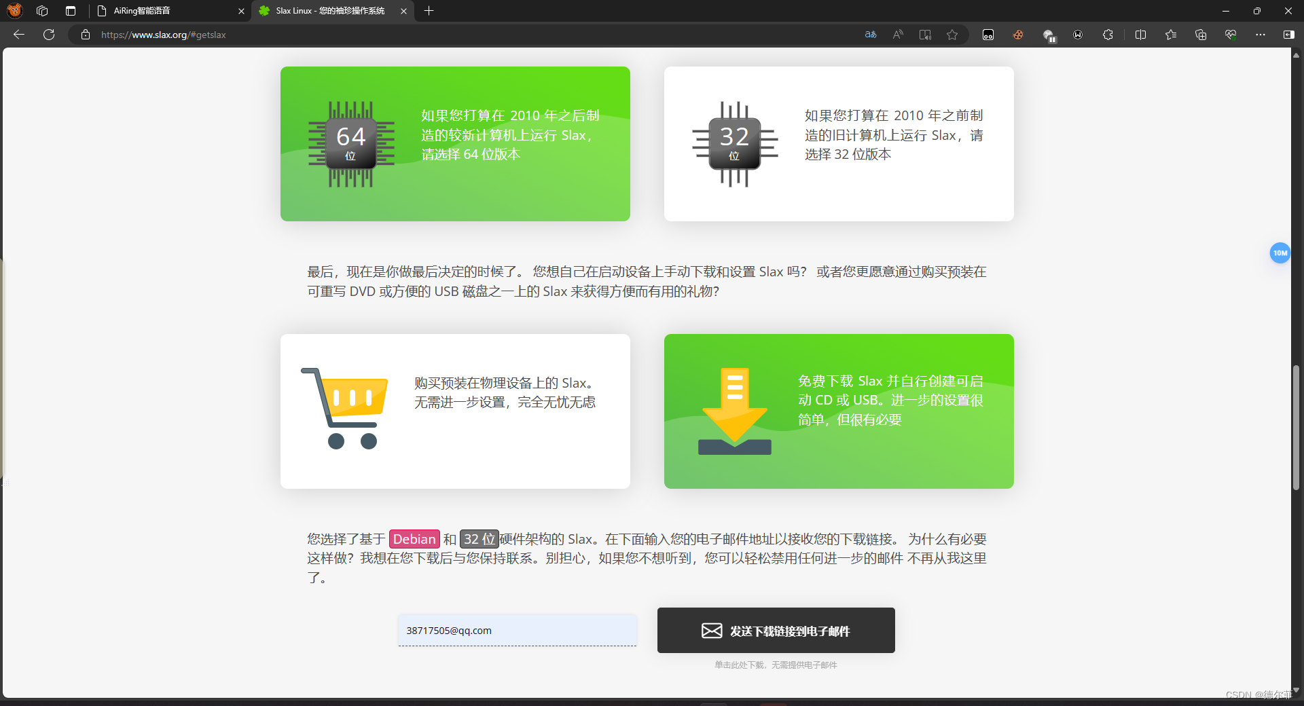Go back to the previous page
1304x706 pixels.
tap(19, 35)
